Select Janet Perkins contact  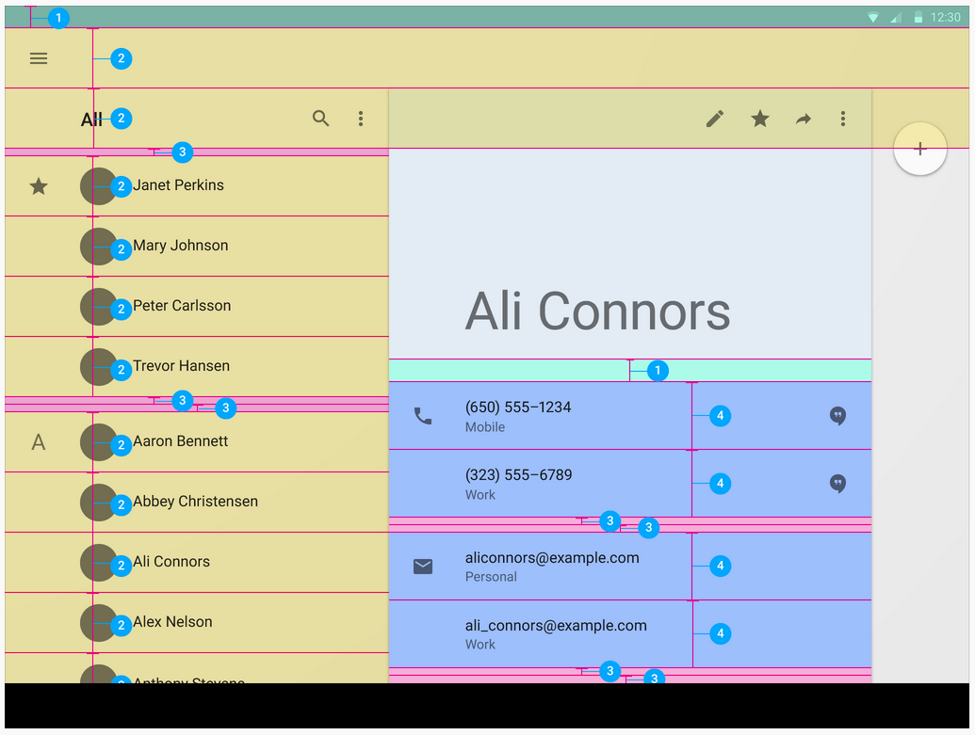click(x=197, y=185)
